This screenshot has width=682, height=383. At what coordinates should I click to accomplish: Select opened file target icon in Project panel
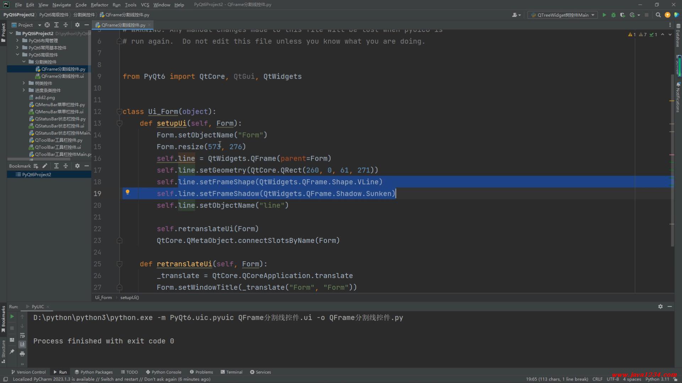47,25
